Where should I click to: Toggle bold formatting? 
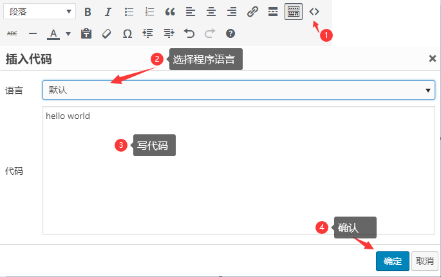[88, 12]
